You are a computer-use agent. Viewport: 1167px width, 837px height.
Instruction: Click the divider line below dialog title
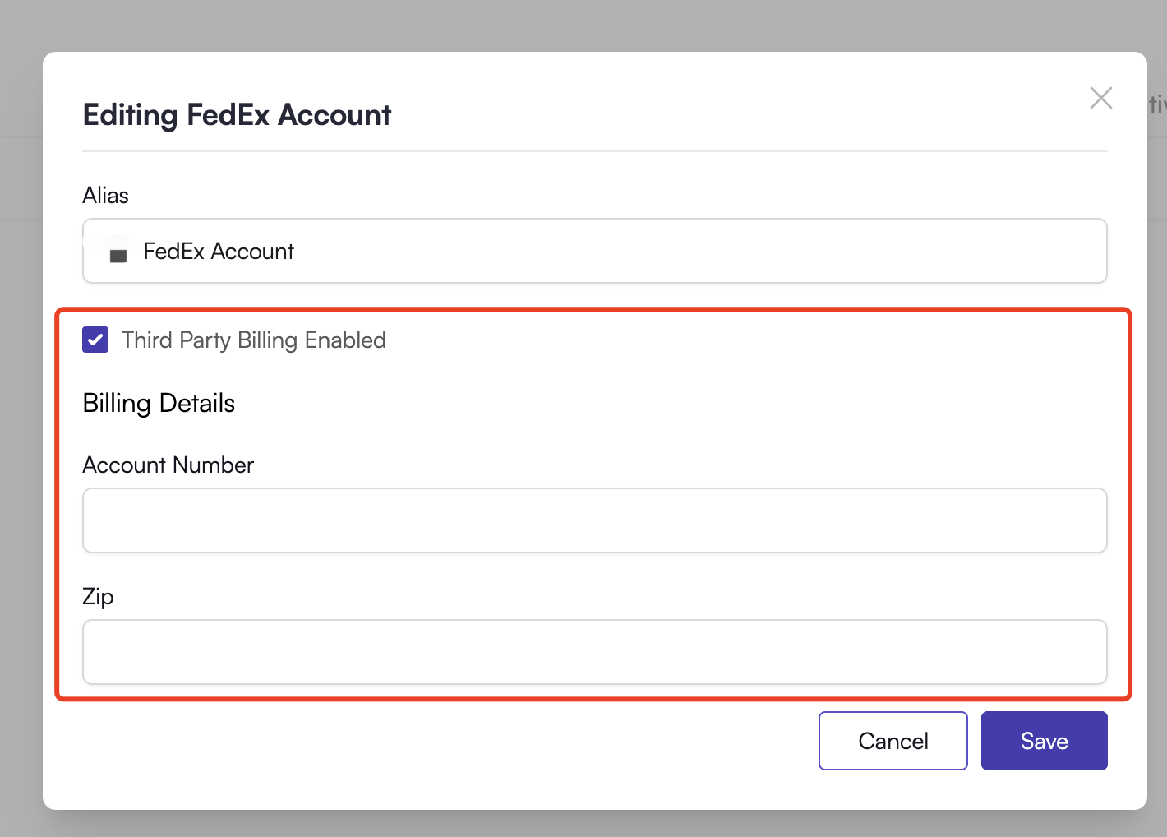[x=594, y=151]
